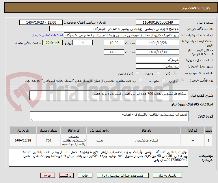
Task: Click the نام کالا column header
Action: (146, 131)
